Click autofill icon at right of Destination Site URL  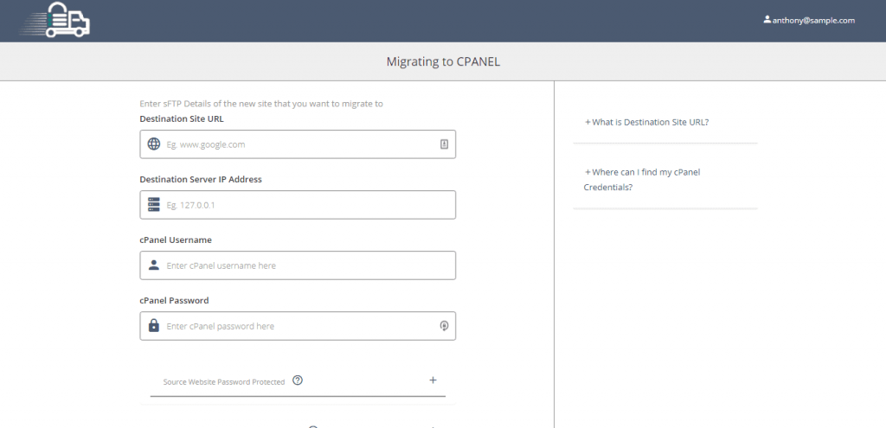(x=444, y=144)
